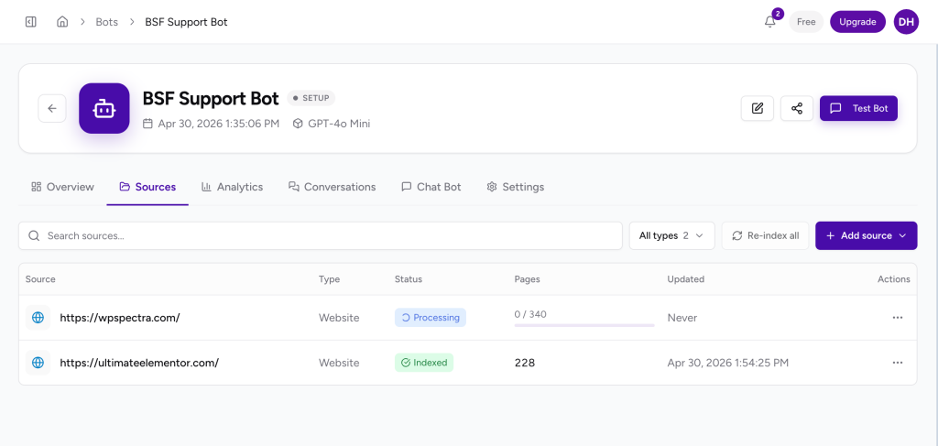Click the Test Bot button
Image resolution: width=938 pixels, height=446 pixels.
point(858,108)
